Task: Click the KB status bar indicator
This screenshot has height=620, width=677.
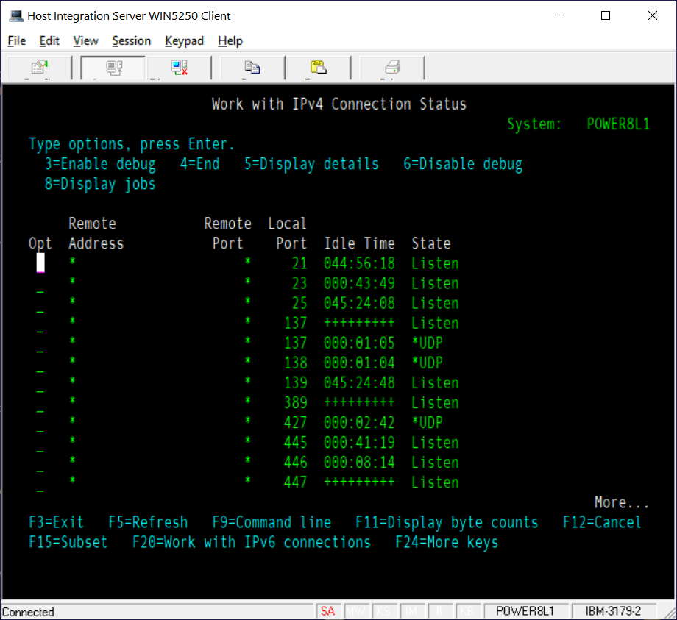Action: 469,611
